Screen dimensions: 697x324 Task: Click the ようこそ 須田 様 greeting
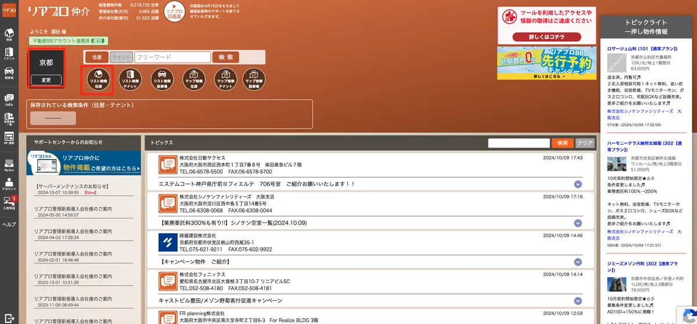tap(48, 31)
